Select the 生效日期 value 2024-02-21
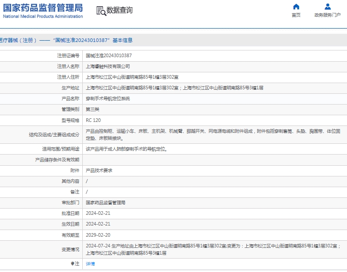The image size is (347, 272). coord(98,224)
